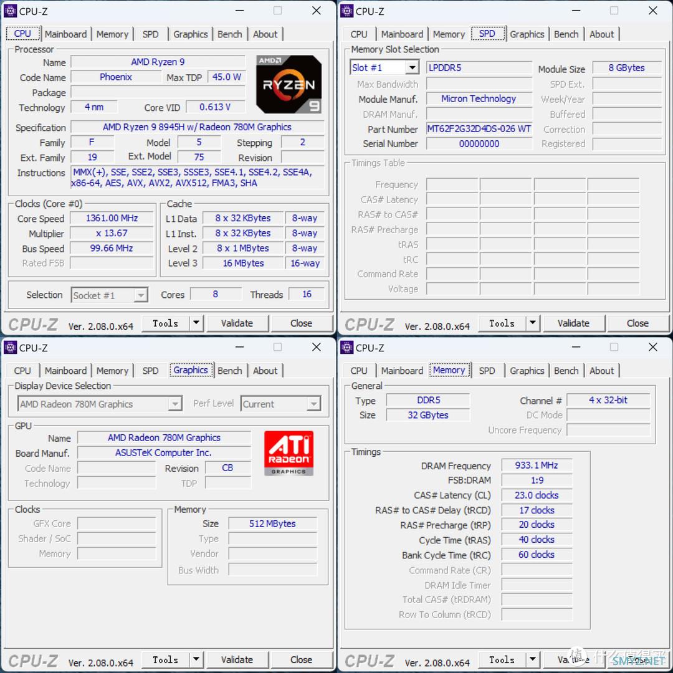The height and width of the screenshot is (673, 673).
Task: Expand the Tools arrow in the SPD window
Action: coord(532,323)
